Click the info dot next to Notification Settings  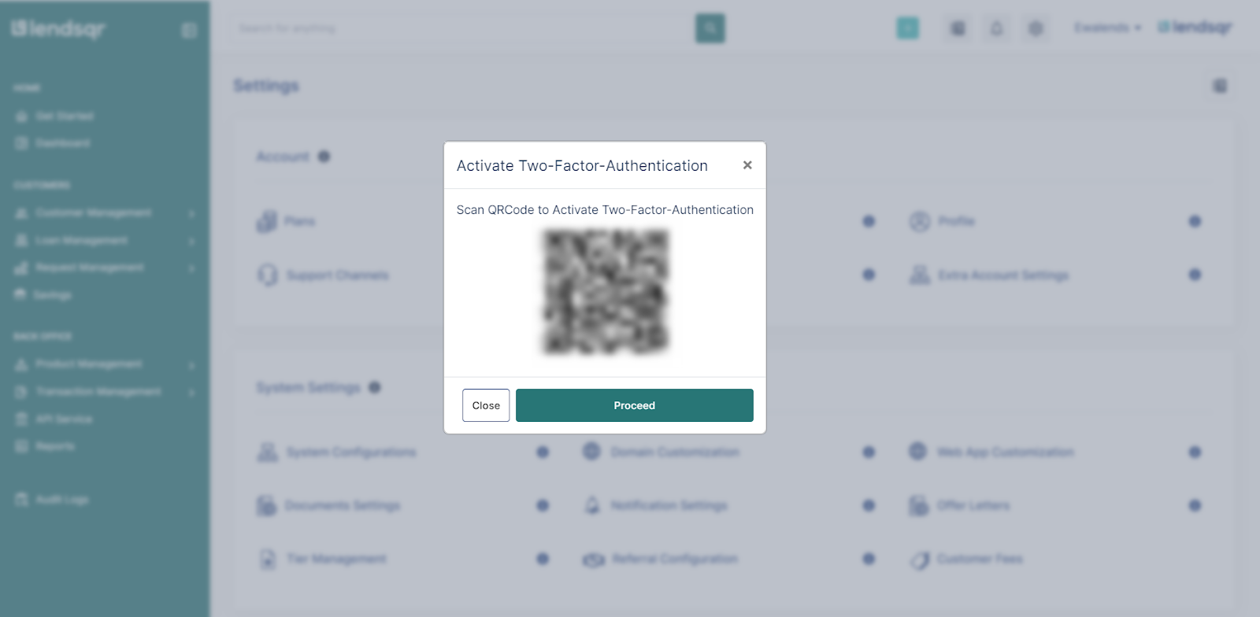point(869,505)
